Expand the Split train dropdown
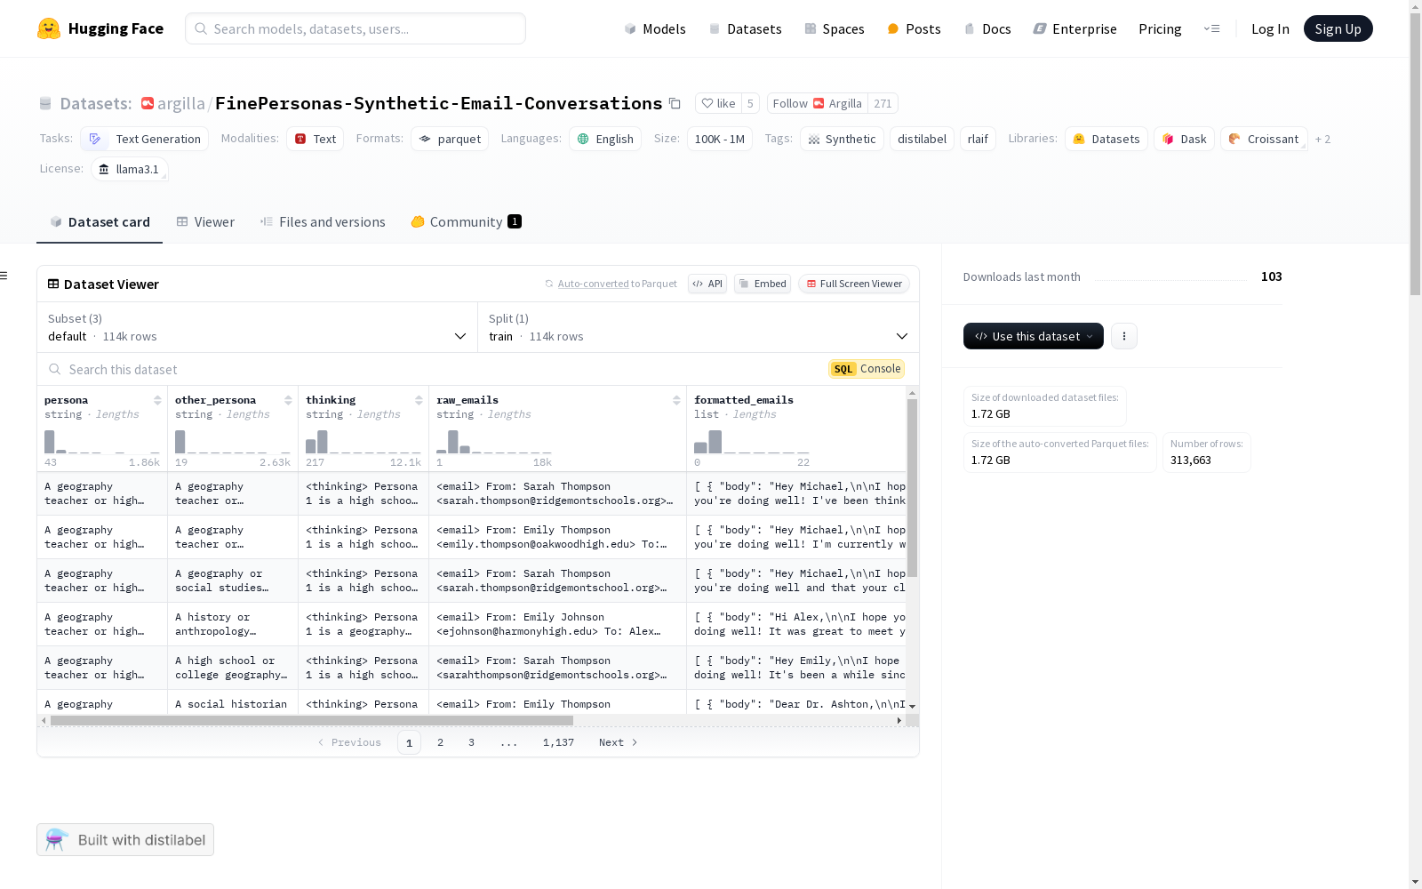The image size is (1422, 889). pos(699,327)
